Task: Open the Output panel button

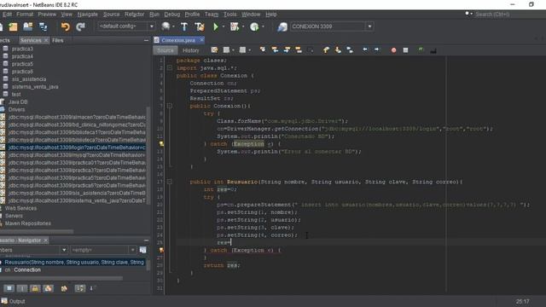Action: [x=14, y=301]
